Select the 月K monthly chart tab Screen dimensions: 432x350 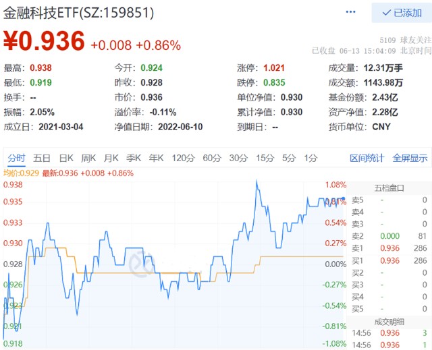(111, 158)
